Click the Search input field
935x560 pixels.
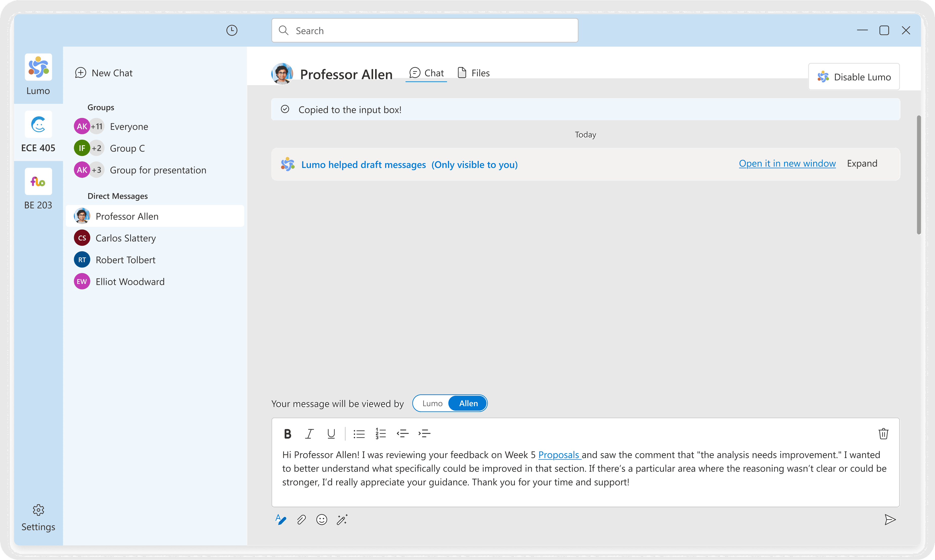[x=425, y=31]
